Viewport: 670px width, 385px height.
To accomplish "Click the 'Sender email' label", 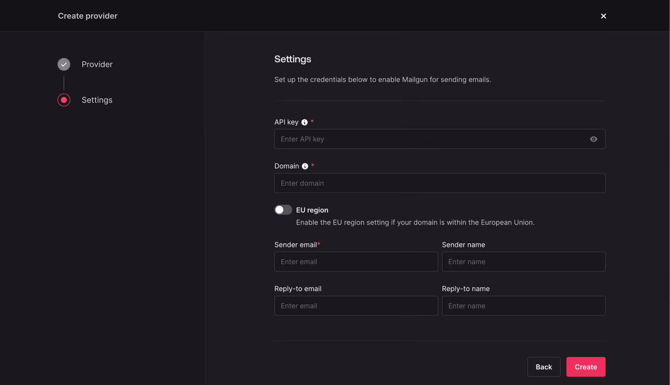I will point(296,245).
